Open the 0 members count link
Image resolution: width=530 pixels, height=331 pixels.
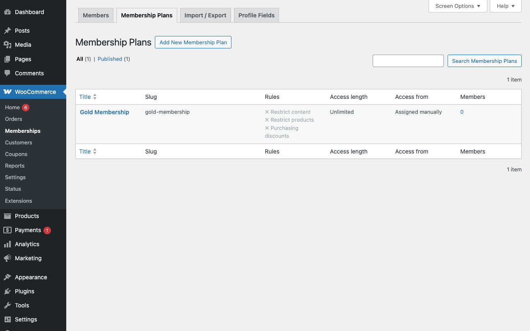462,112
